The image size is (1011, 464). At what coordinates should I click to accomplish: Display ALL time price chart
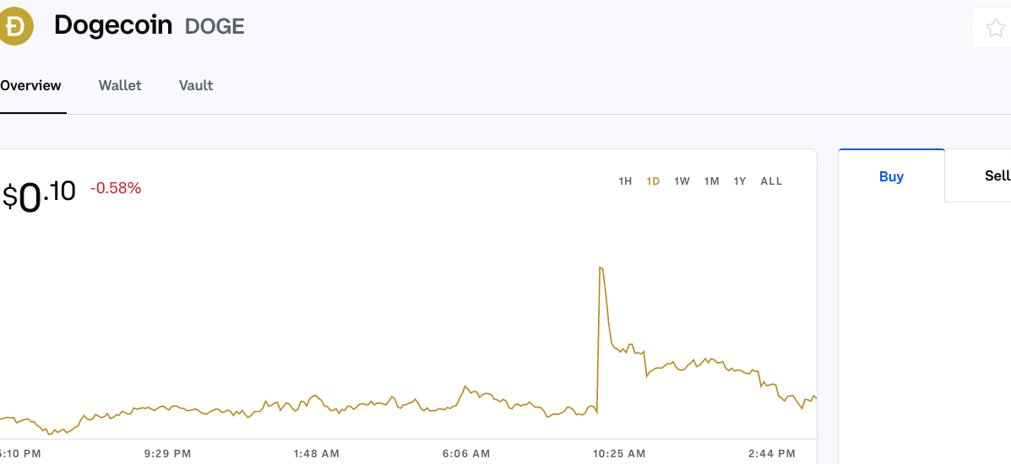771,181
